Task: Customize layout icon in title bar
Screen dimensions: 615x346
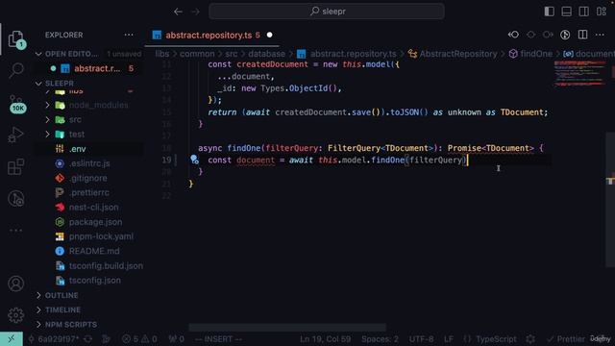Action: point(602,12)
